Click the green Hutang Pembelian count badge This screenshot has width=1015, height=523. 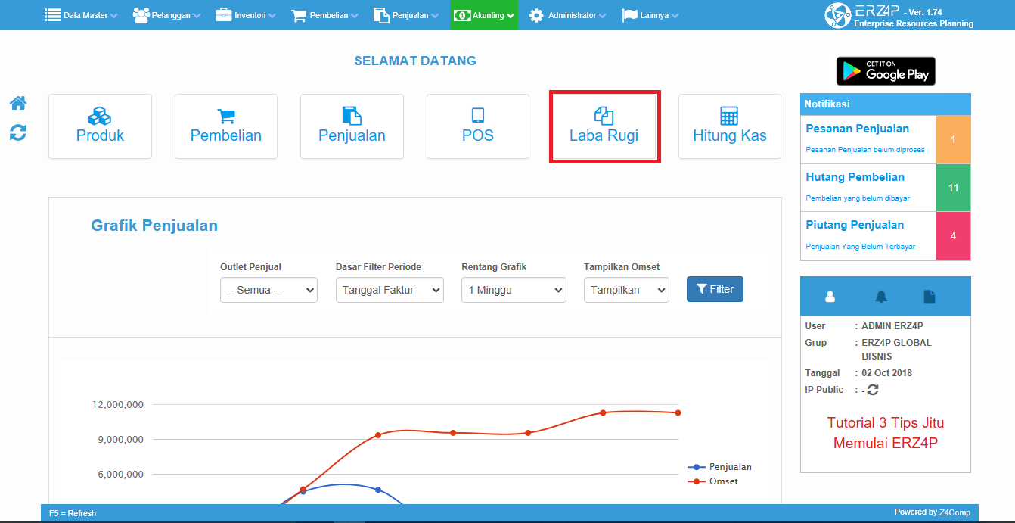pyautogui.click(x=953, y=188)
